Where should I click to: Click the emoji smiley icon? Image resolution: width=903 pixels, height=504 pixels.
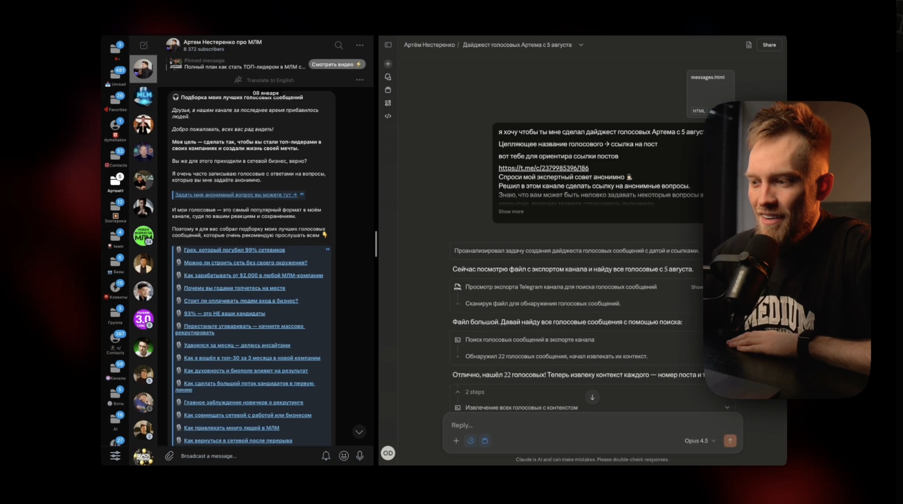pos(344,456)
